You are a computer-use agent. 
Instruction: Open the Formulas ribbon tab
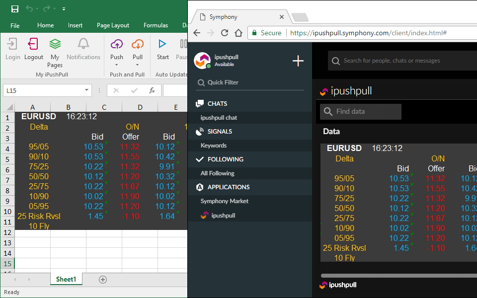point(156,25)
